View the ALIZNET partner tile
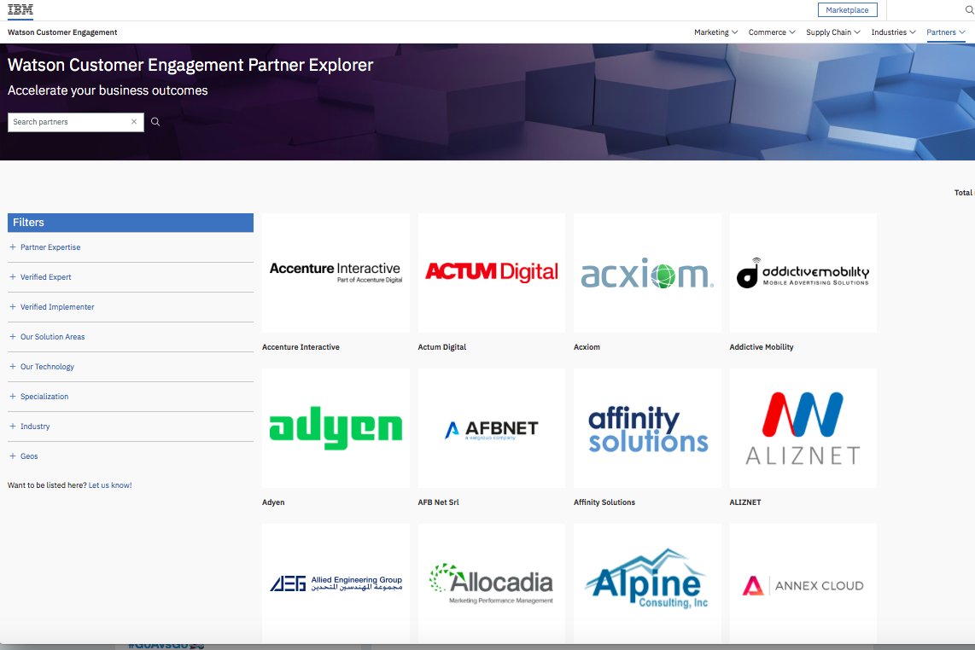This screenshot has height=650, width=975. point(803,427)
